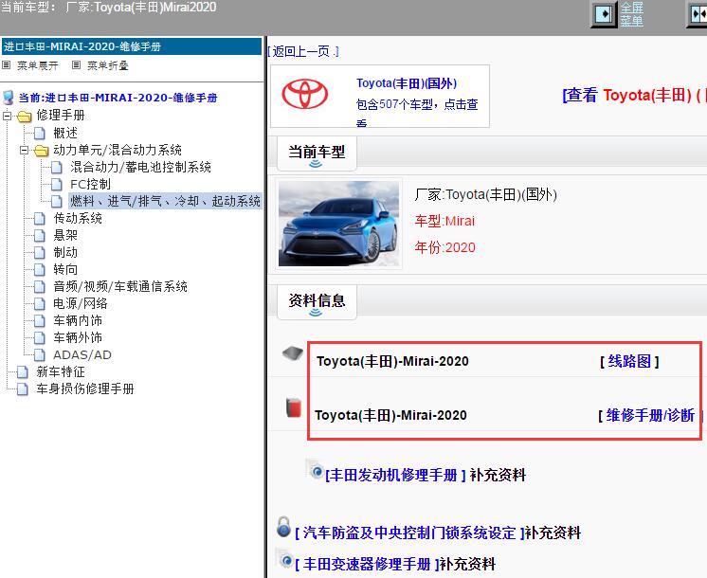Click the full-screen menu icon in the header
The height and width of the screenshot is (578, 707).
point(604,14)
